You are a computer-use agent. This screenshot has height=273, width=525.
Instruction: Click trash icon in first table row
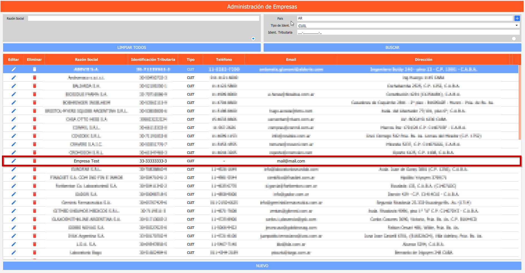click(34, 69)
